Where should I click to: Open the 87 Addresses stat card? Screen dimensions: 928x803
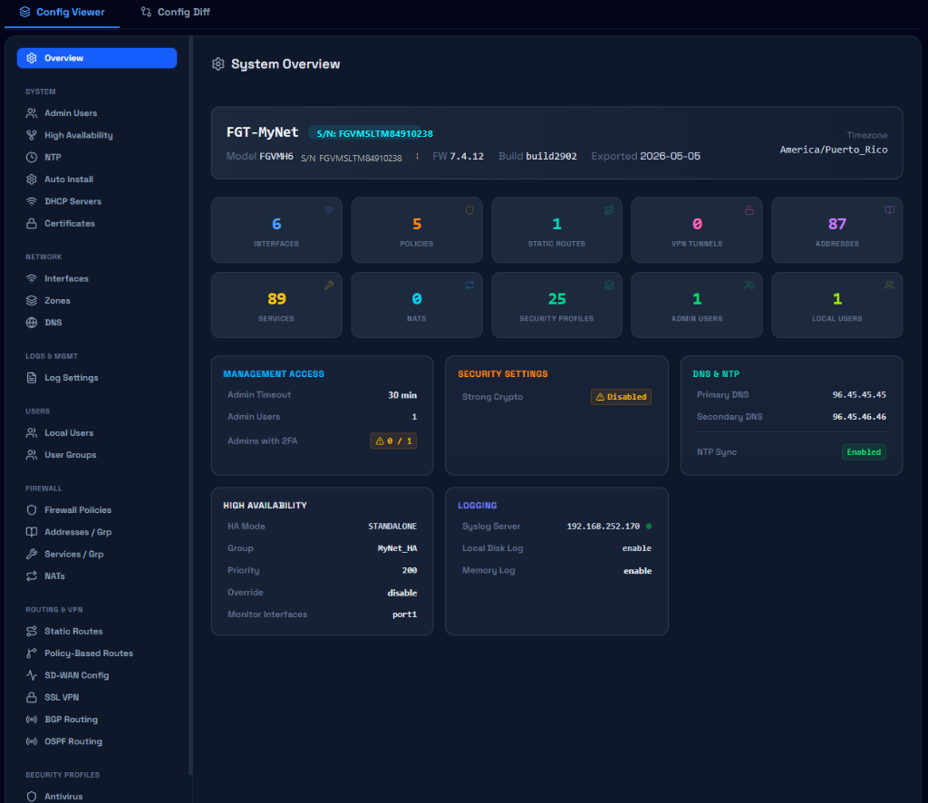point(836,229)
